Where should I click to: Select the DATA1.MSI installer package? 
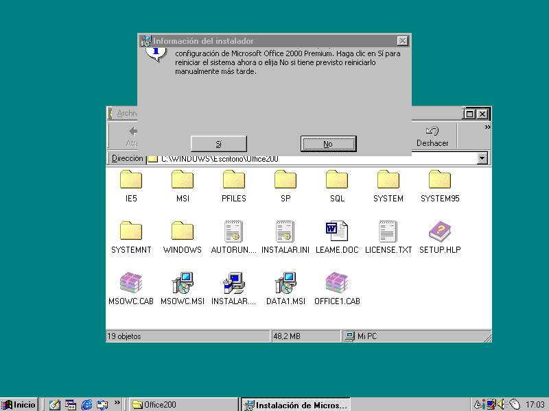tap(285, 284)
